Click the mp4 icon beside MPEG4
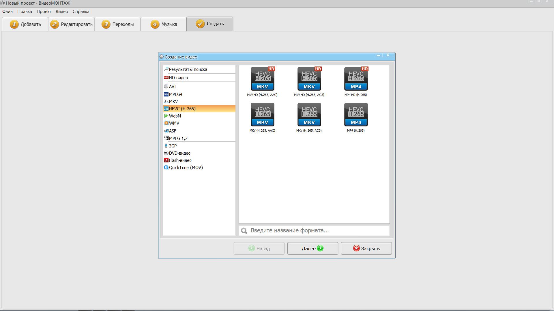The height and width of the screenshot is (311, 554). 166,94
